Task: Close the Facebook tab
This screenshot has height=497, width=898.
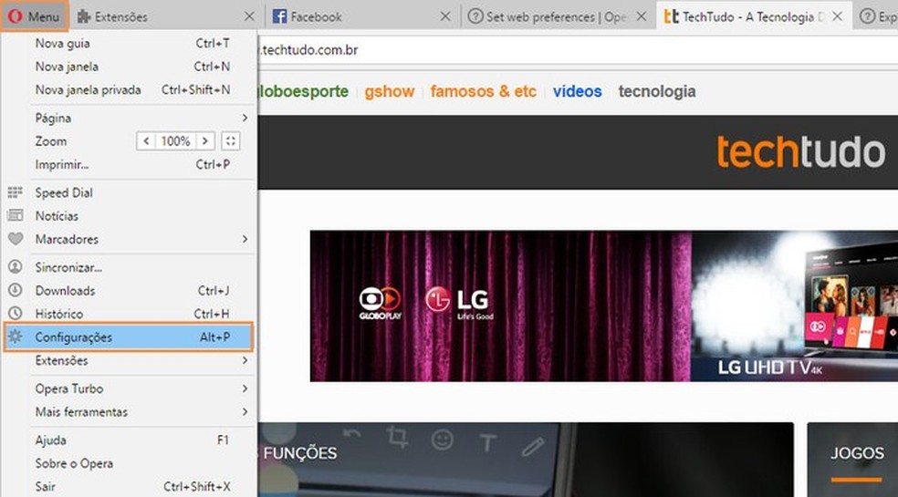Action: tap(445, 16)
